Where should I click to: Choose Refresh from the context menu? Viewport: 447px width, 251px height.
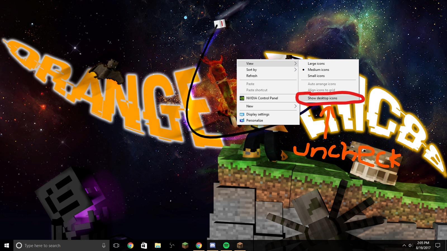click(268, 76)
